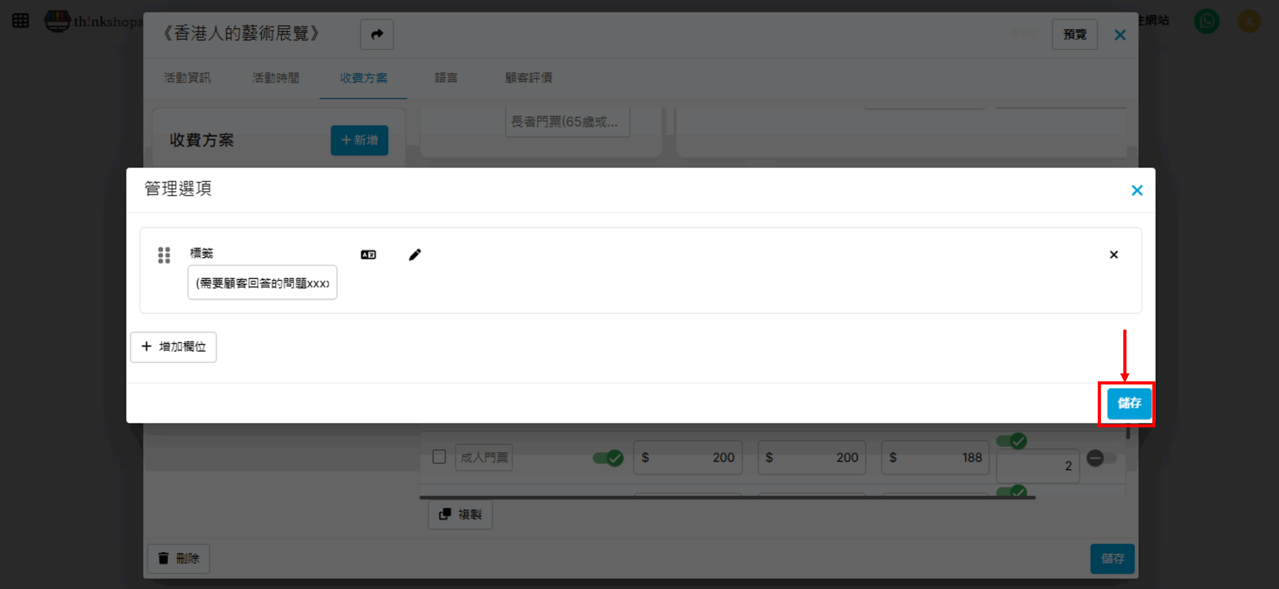Close the 管理選項 dialog with the blue X
Screen dimensions: 1279x589
tap(1137, 190)
